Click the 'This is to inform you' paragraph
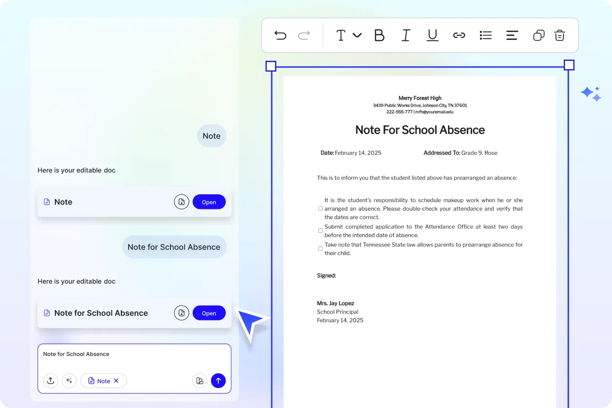612x408 pixels. (x=417, y=178)
